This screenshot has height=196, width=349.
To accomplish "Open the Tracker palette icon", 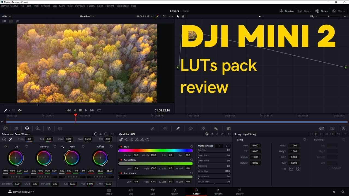I will pyautogui.click(x=203, y=128).
